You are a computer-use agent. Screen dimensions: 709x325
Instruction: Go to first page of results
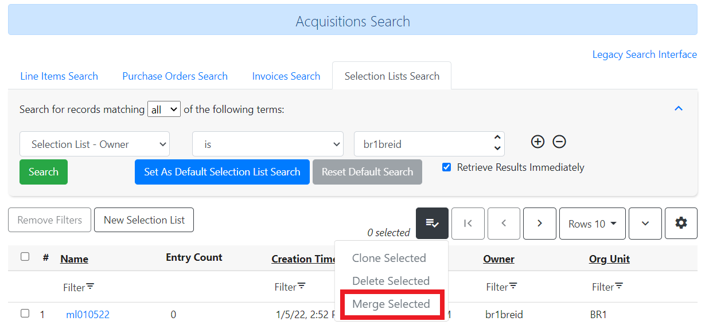(x=468, y=224)
